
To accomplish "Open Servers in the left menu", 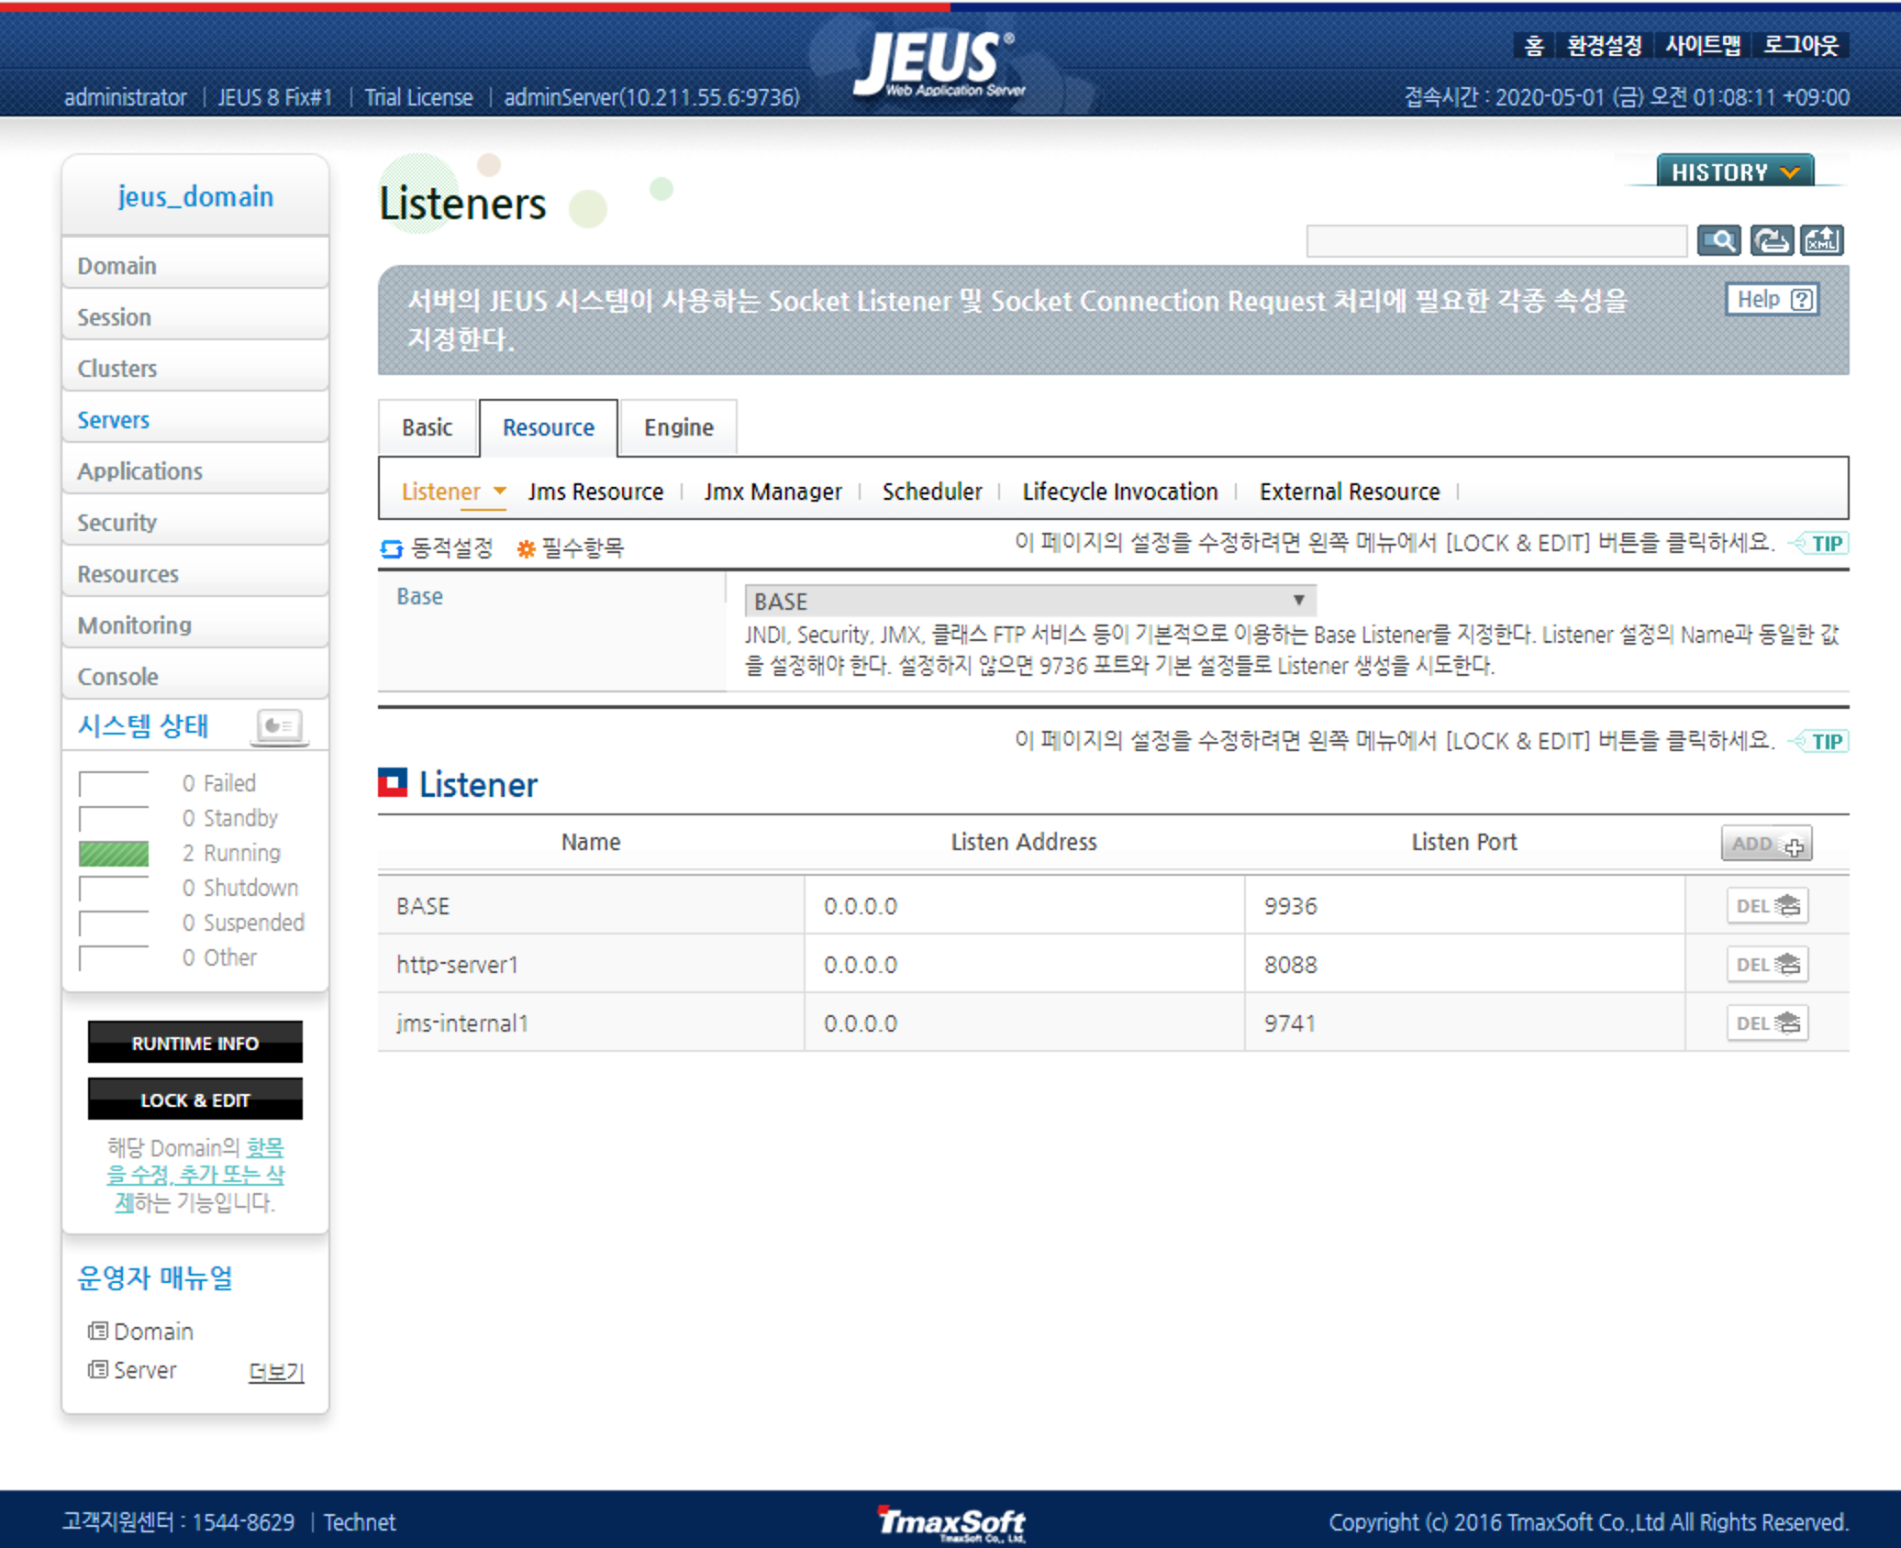I will (x=113, y=420).
